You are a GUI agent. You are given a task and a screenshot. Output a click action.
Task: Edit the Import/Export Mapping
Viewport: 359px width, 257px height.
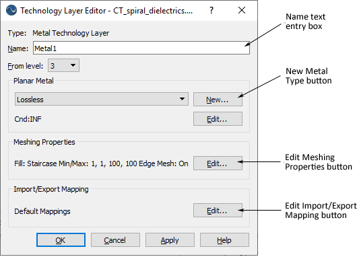point(218,211)
